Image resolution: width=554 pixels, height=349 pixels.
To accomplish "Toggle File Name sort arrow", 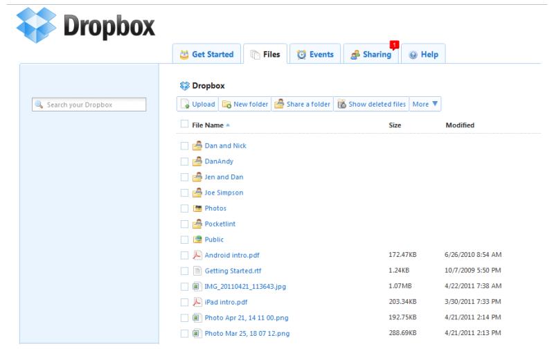I will pos(228,125).
